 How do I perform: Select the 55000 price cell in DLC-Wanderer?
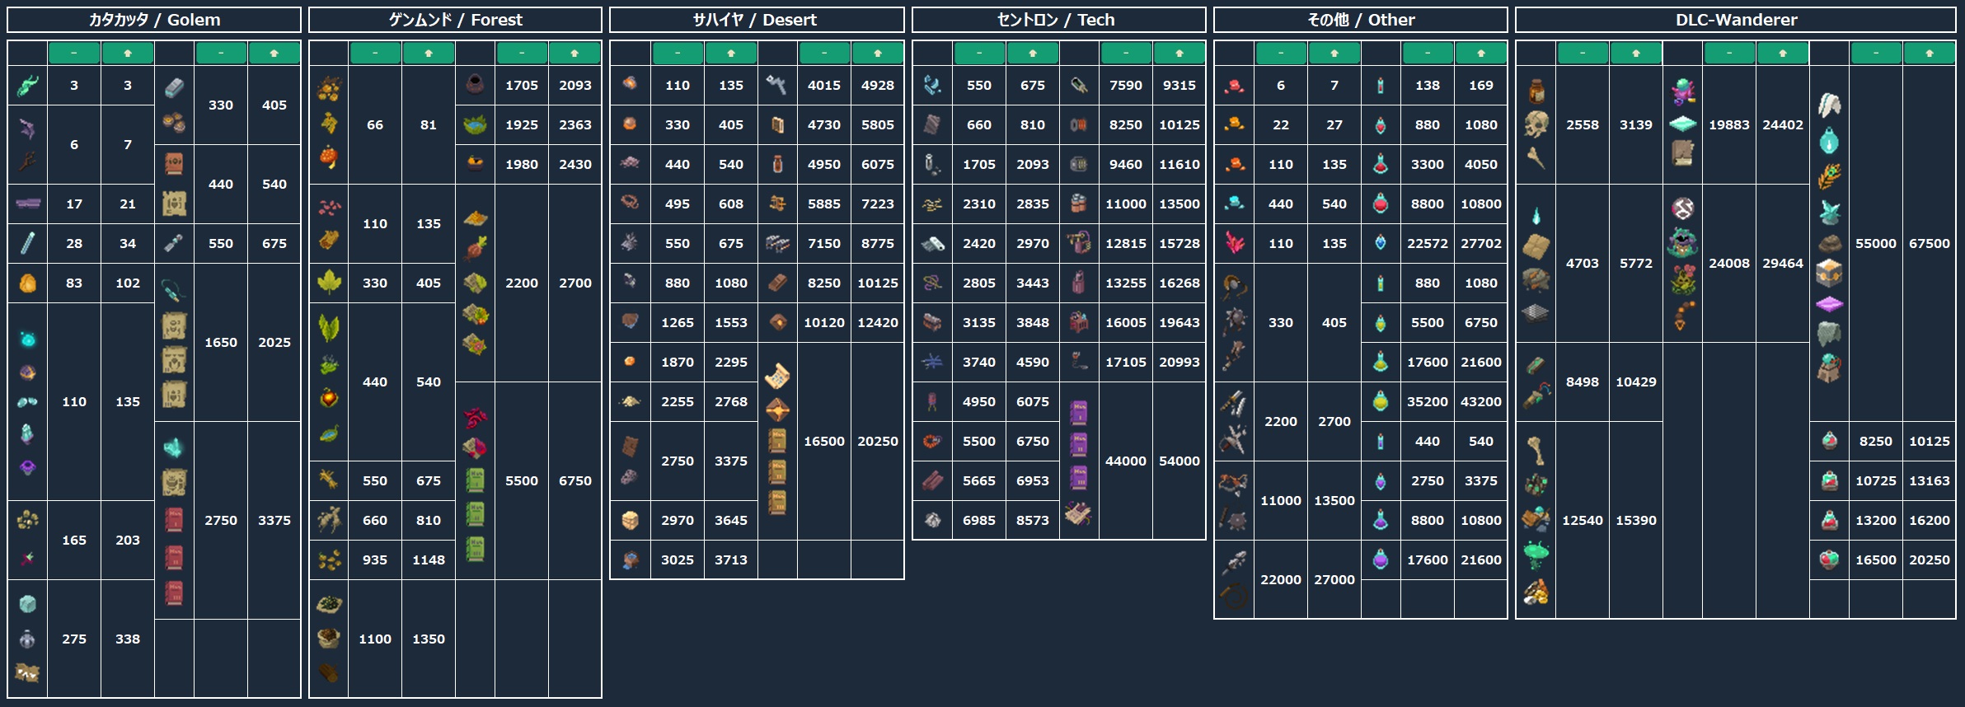pyautogui.click(x=1876, y=243)
